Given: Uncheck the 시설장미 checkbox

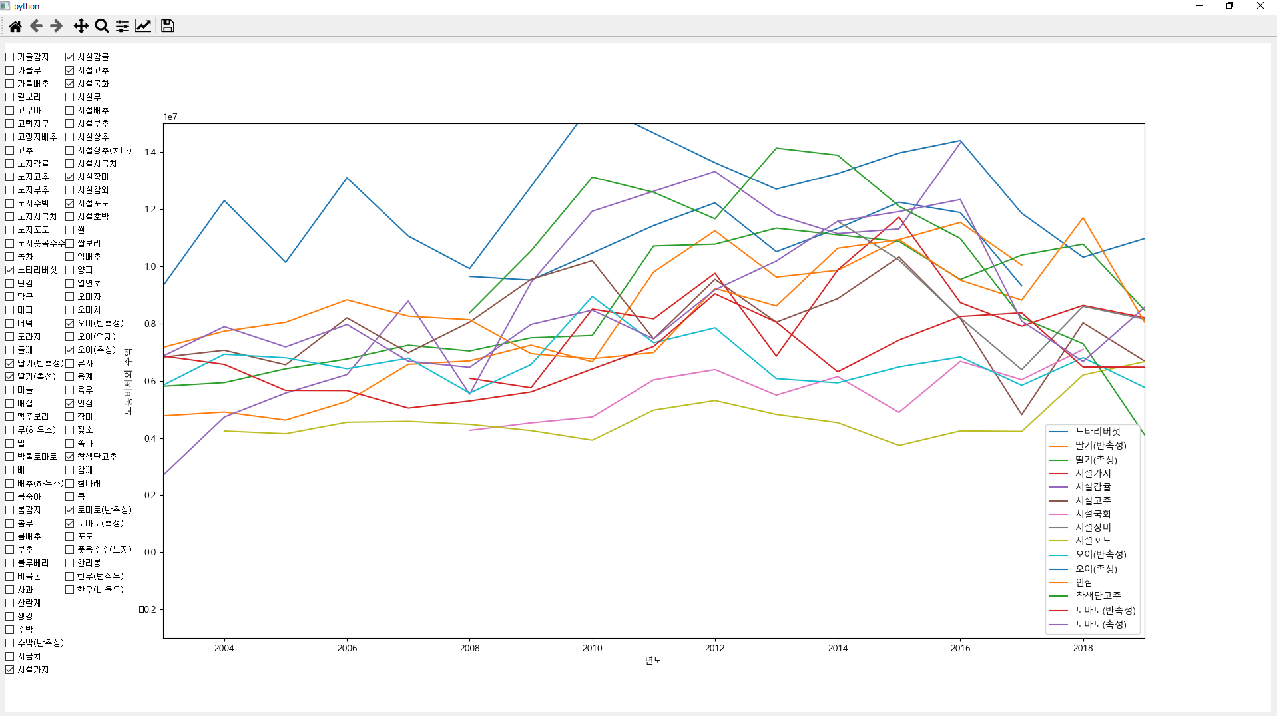Looking at the screenshot, I should (x=70, y=177).
